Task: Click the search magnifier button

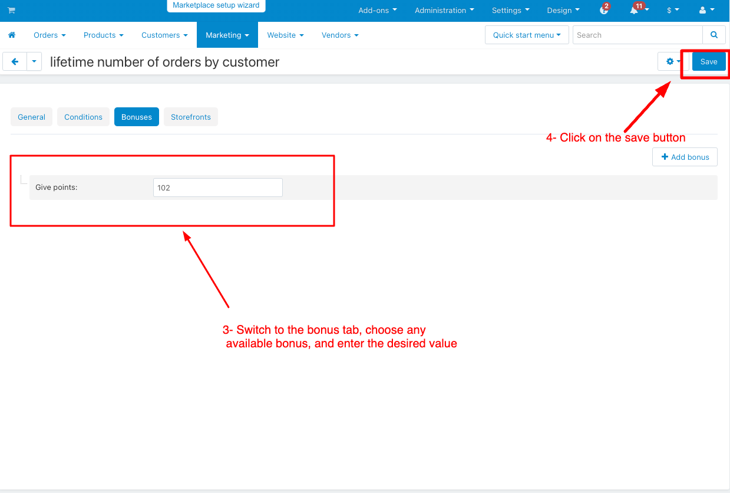Action: (x=714, y=35)
